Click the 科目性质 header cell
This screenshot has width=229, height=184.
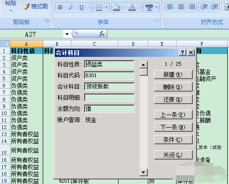click(26, 51)
